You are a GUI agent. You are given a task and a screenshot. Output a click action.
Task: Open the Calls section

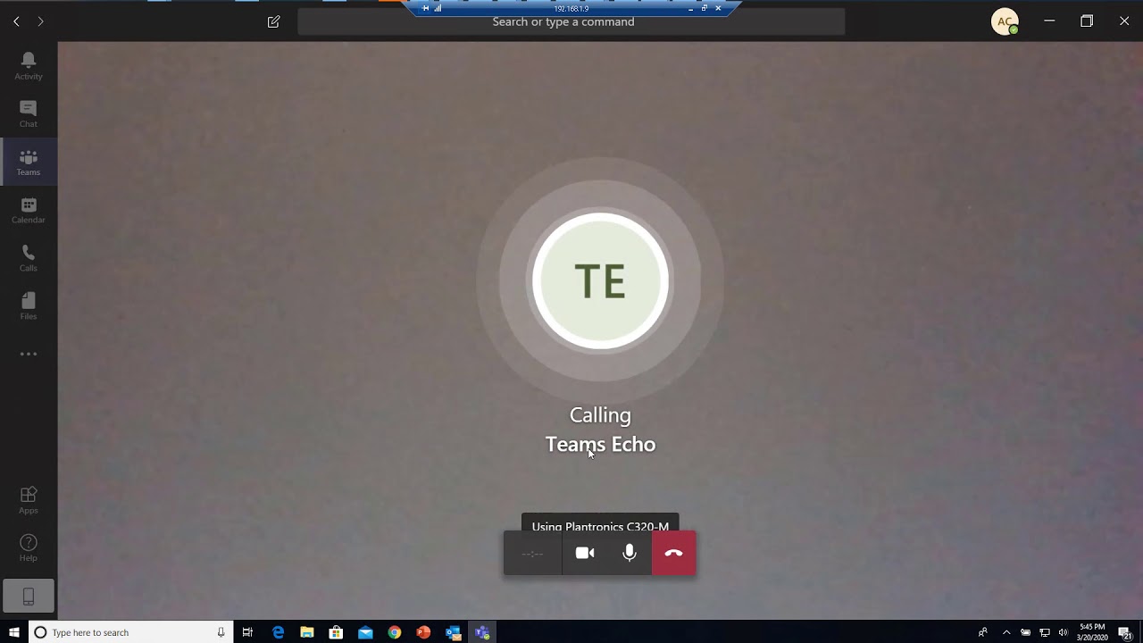coord(29,259)
